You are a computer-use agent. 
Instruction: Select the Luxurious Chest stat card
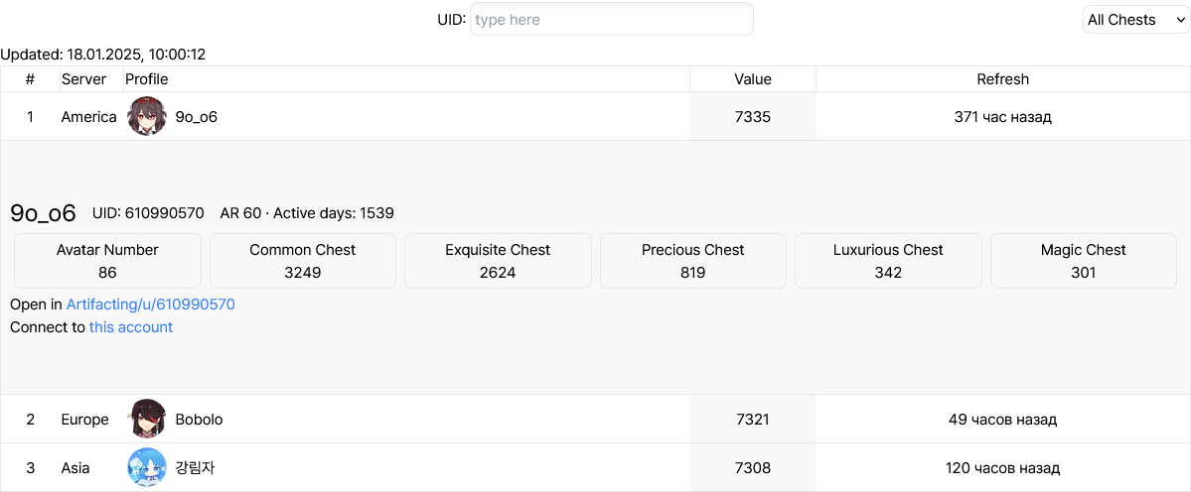tap(888, 261)
